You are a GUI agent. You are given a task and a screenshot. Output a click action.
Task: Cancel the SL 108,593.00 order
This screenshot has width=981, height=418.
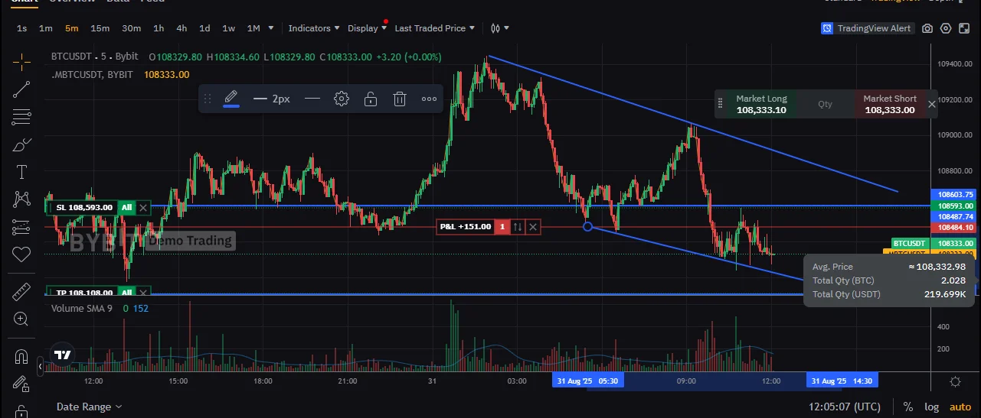(x=143, y=207)
